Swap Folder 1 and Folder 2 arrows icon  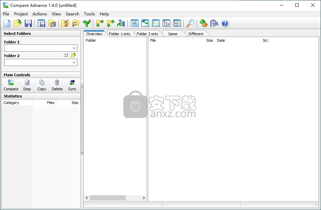coord(66,55)
